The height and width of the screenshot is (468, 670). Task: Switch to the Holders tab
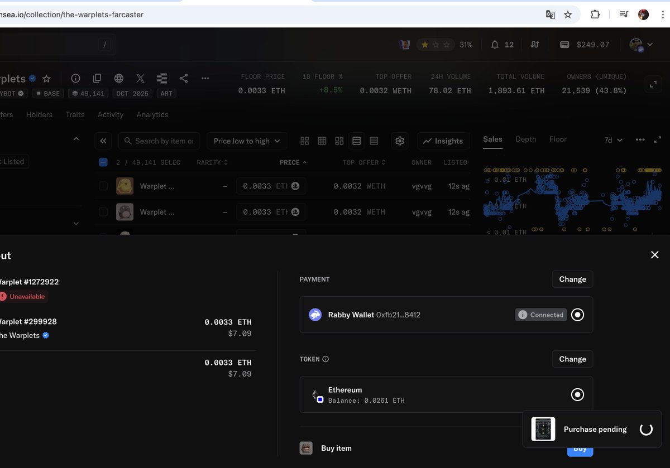39,114
